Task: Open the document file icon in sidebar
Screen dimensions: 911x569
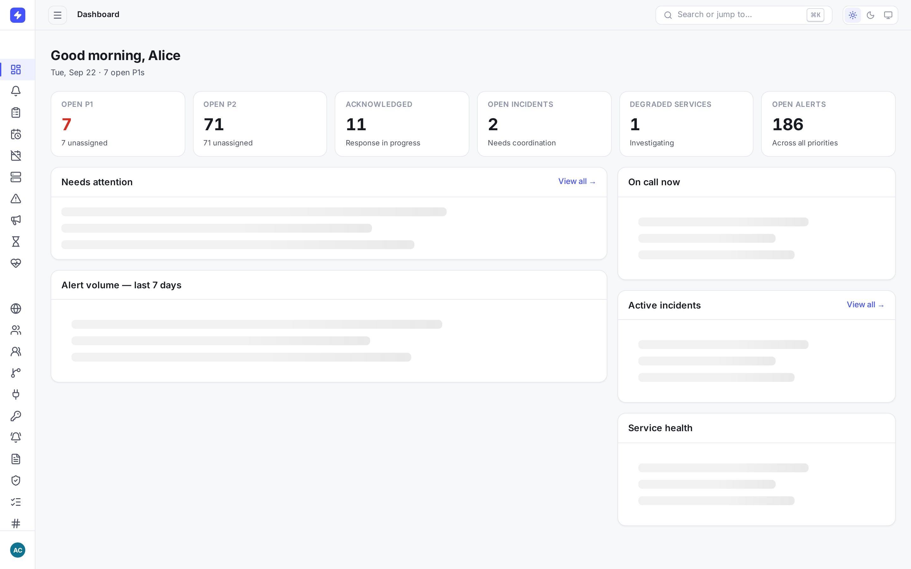Action: [x=16, y=459]
